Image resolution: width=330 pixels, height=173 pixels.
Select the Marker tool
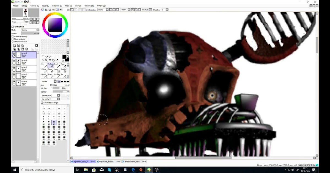tap(44, 71)
